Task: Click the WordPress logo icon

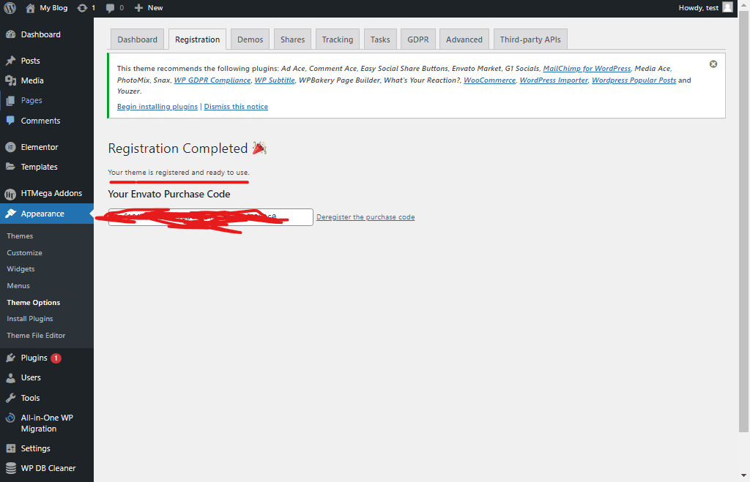Action: pyautogui.click(x=10, y=7)
